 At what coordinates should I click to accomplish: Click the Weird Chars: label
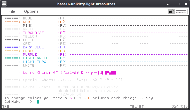[37, 73]
